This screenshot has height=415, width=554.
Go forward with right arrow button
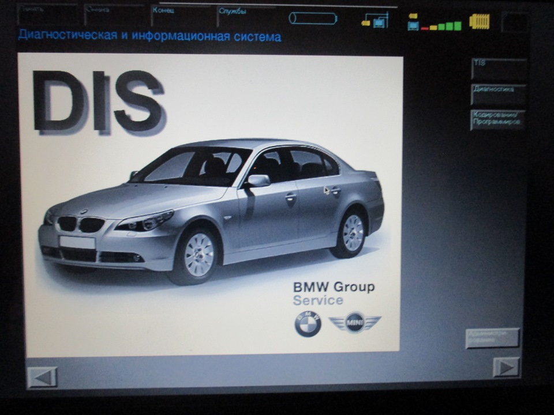click(506, 368)
